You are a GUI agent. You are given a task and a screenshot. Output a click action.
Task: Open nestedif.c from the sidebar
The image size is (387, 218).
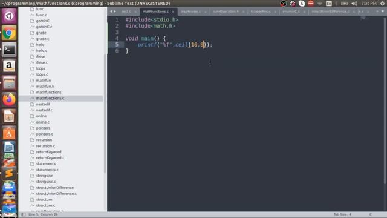coord(44,110)
